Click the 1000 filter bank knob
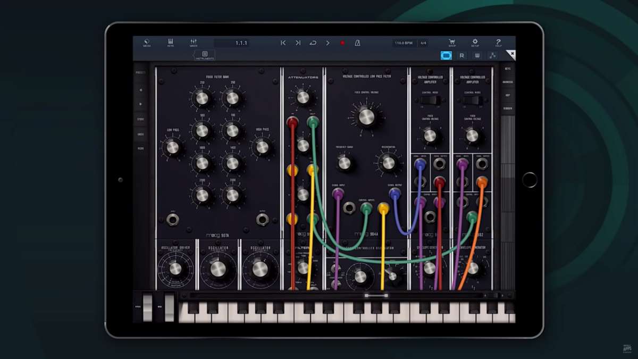The image size is (638, 359). pos(202,163)
